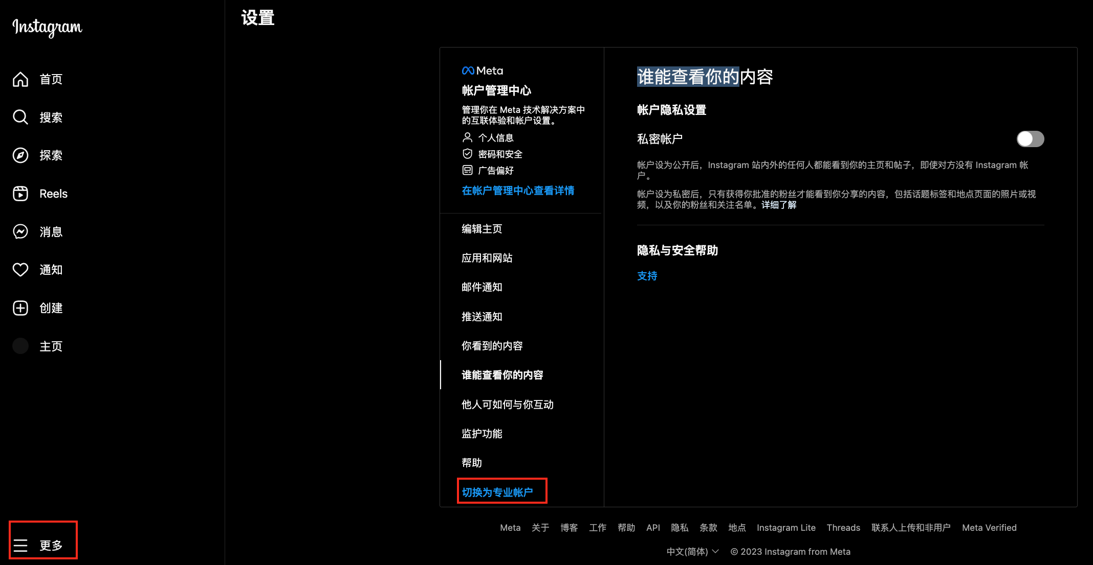Viewport: 1093px width, 565px height.
Task: Click the Reels icon in sidebar
Action: click(20, 194)
